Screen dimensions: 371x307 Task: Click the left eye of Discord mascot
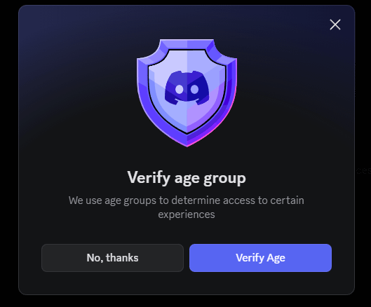coord(180,90)
